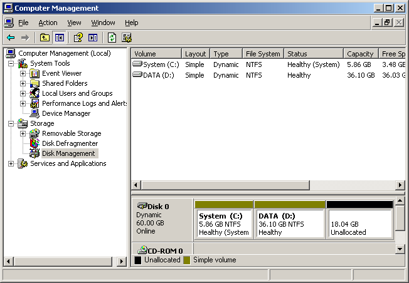The width and height of the screenshot is (409, 283).
Task: Select Event Viewer in System Tools
Action: (61, 73)
